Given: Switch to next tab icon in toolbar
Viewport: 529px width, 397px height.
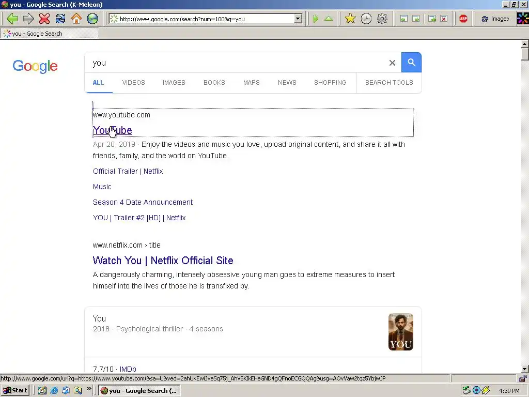Looking at the screenshot, I should tap(416, 19).
